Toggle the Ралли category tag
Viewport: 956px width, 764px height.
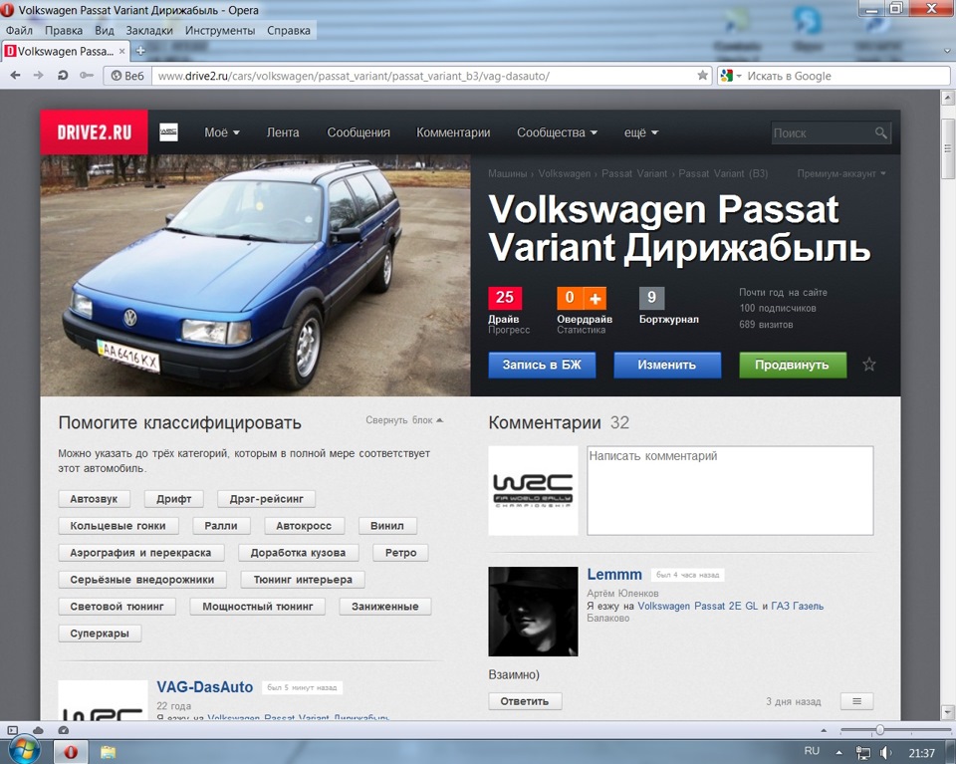[x=221, y=526]
